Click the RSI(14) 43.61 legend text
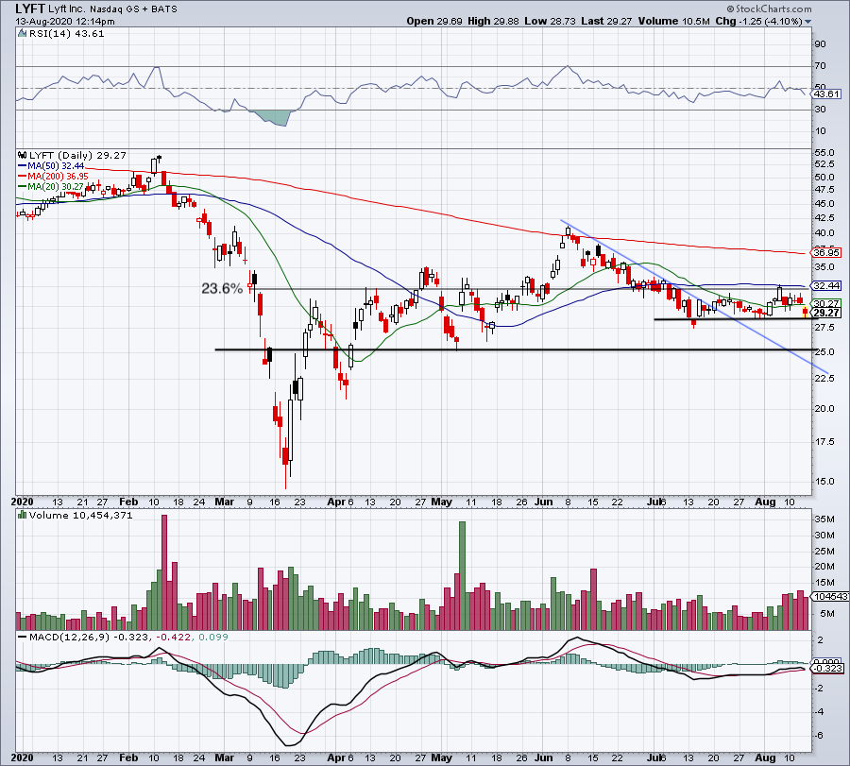The height and width of the screenshot is (766, 850). pyautogui.click(x=67, y=34)
